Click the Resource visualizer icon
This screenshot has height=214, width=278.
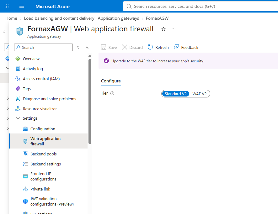[x=18, y=109]
